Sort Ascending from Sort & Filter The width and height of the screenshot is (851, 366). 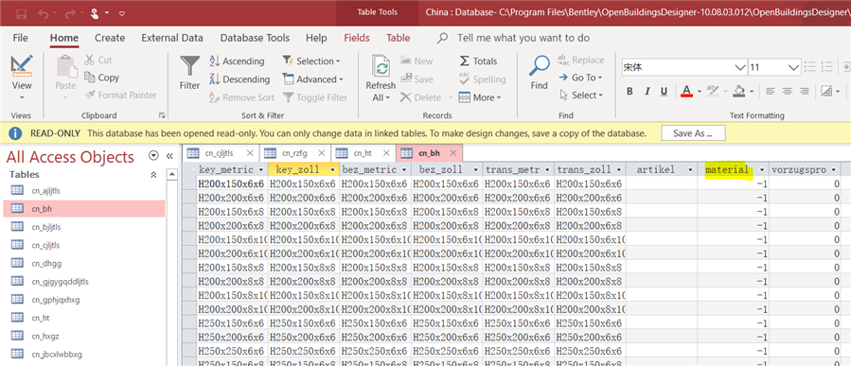point(238,61)
